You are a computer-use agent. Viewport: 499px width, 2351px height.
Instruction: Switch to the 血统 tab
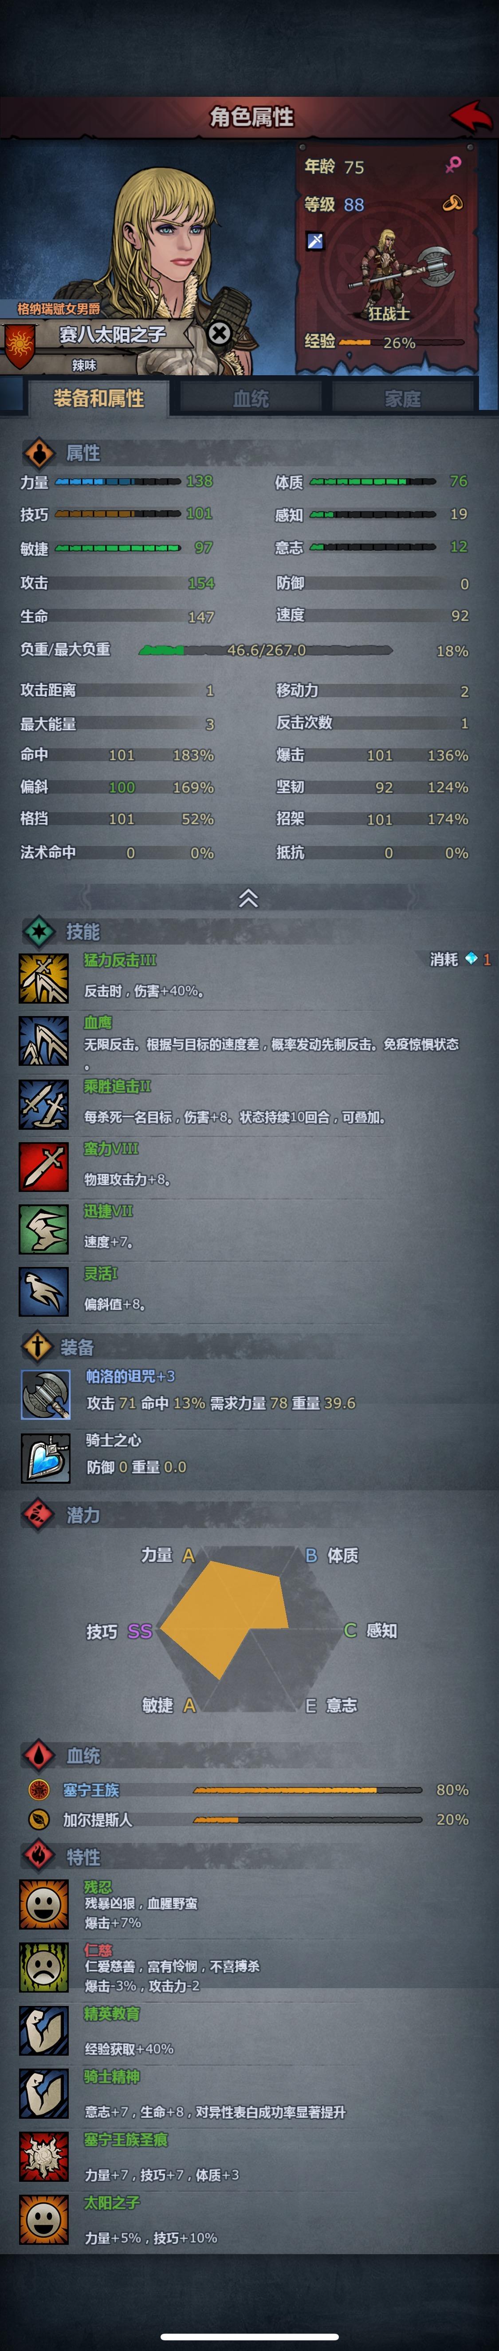coord(251,398)
